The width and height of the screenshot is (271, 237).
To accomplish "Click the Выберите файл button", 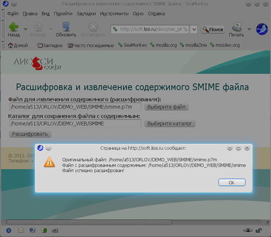I will pos(166,107).
